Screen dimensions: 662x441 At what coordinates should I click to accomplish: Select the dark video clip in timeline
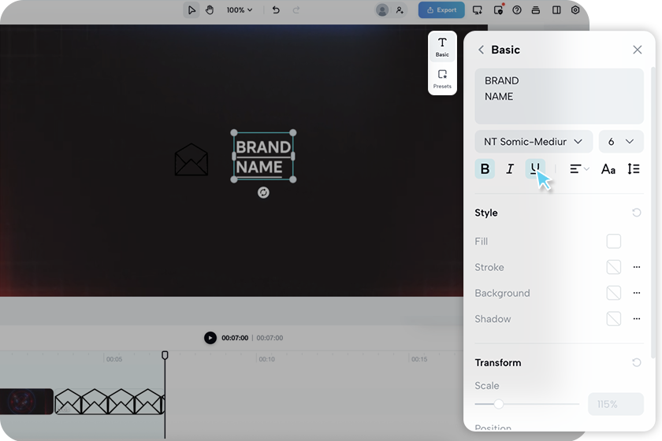pos(26,402)
